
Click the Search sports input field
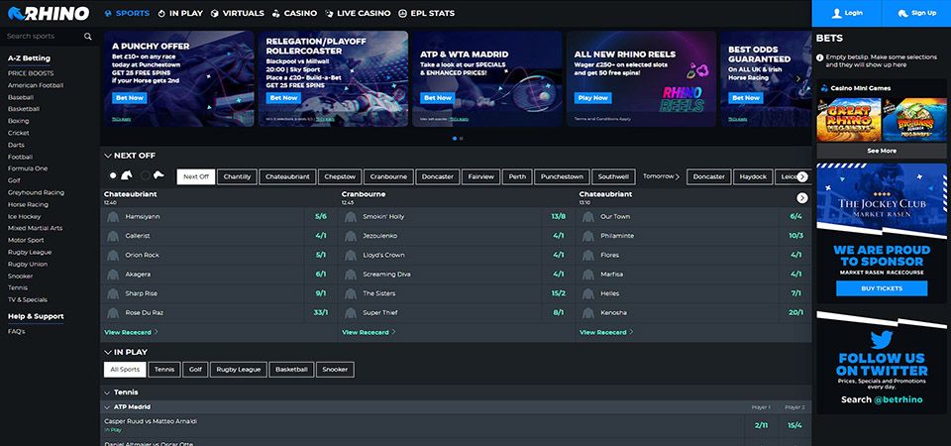coord(44,37)
